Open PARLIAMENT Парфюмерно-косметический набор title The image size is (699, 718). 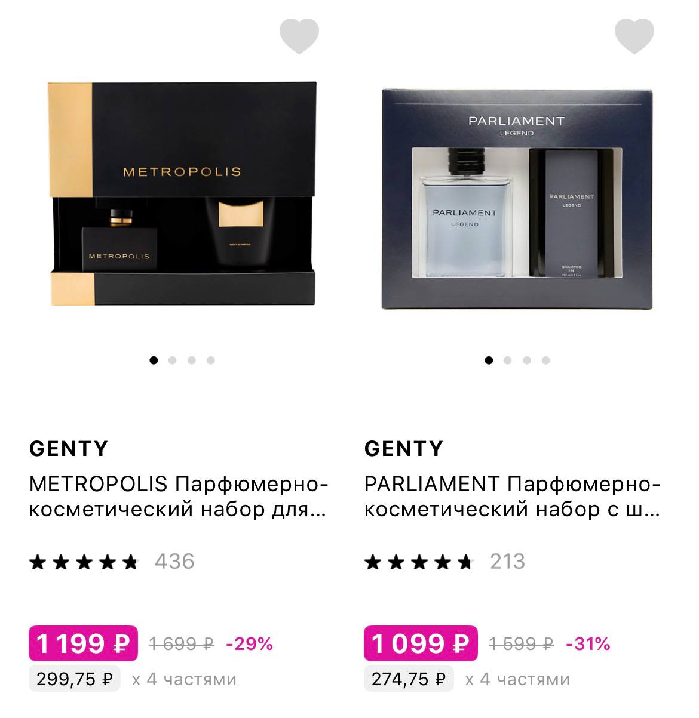click(x=513, y=497)
